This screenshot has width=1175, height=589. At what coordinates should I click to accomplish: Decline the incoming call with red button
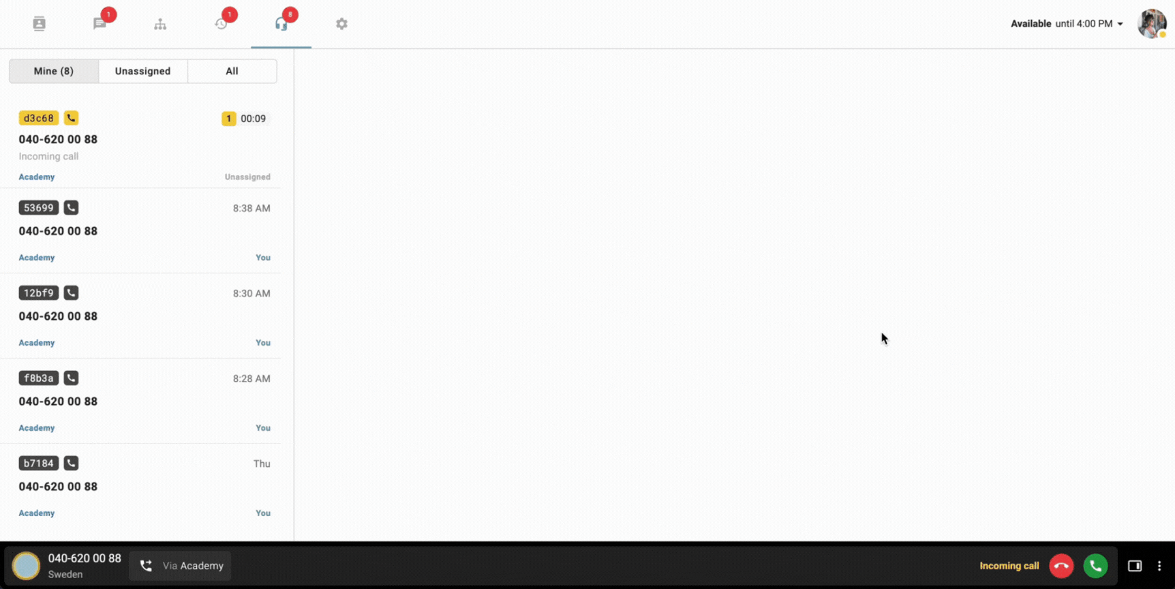click(1061, 566)
